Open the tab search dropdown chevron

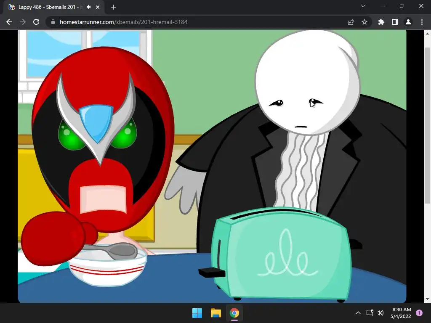coord(363,6)
